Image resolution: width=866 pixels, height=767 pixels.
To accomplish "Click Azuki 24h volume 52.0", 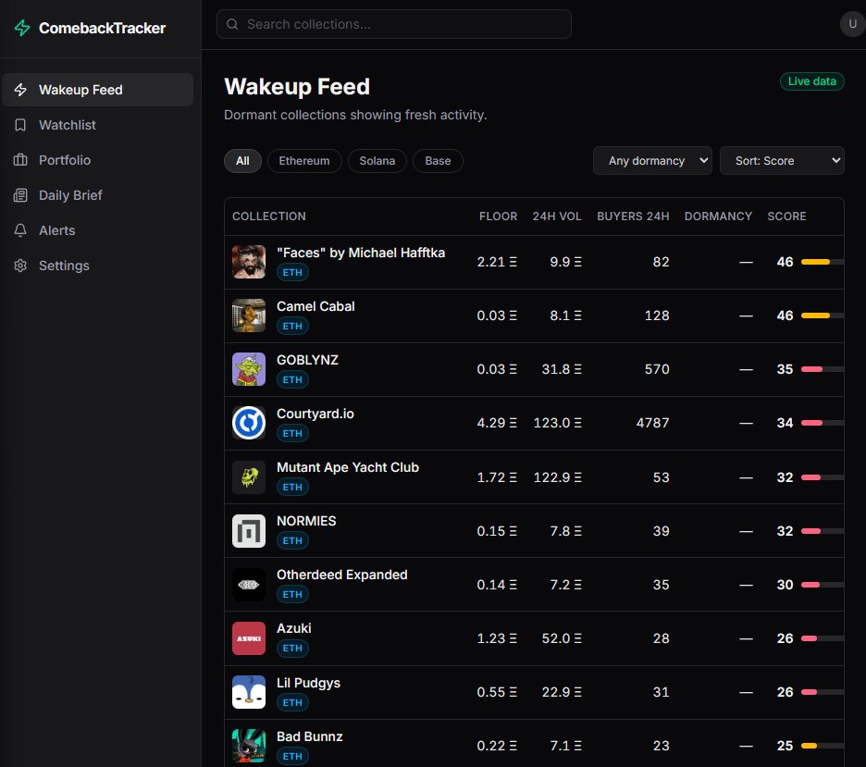I will (561, 638).
